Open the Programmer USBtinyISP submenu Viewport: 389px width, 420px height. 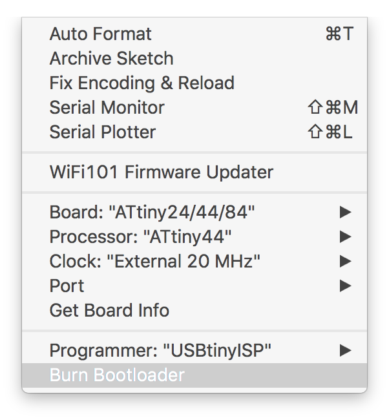click(x=194, y=350)
